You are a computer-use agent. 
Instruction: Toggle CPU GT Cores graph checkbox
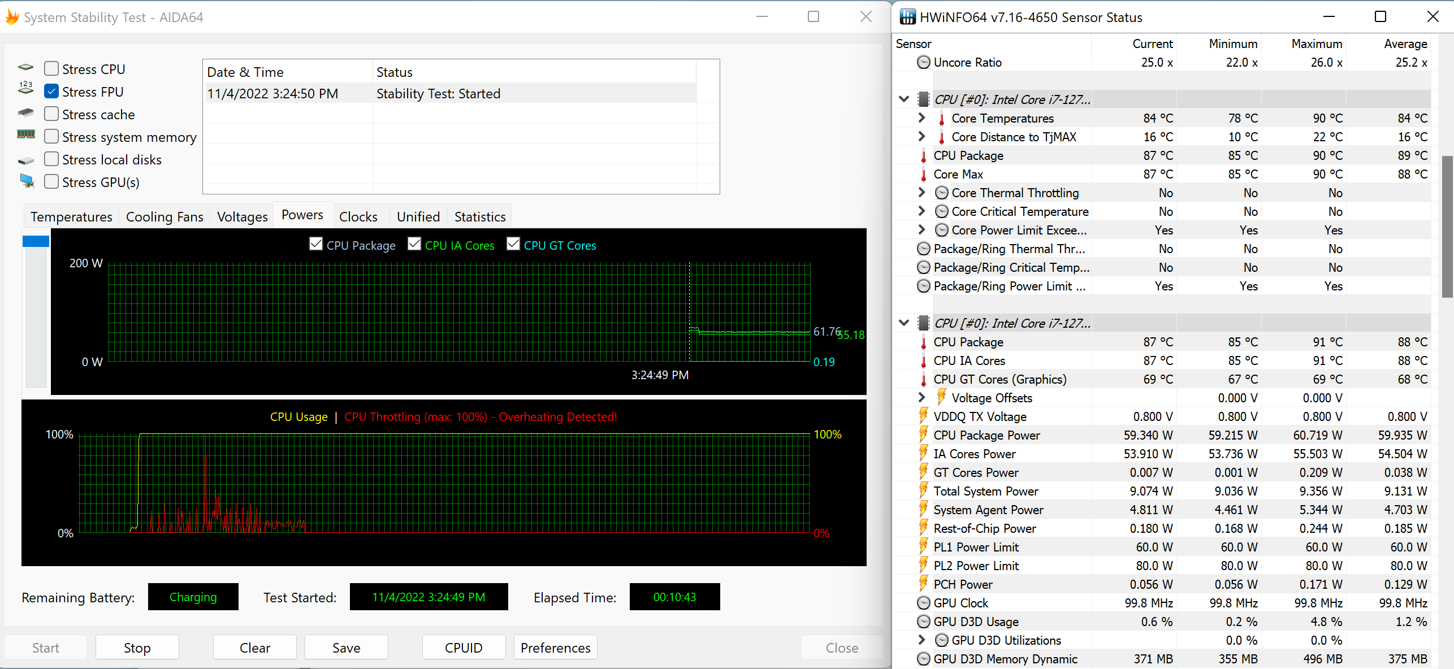[513, 244]
